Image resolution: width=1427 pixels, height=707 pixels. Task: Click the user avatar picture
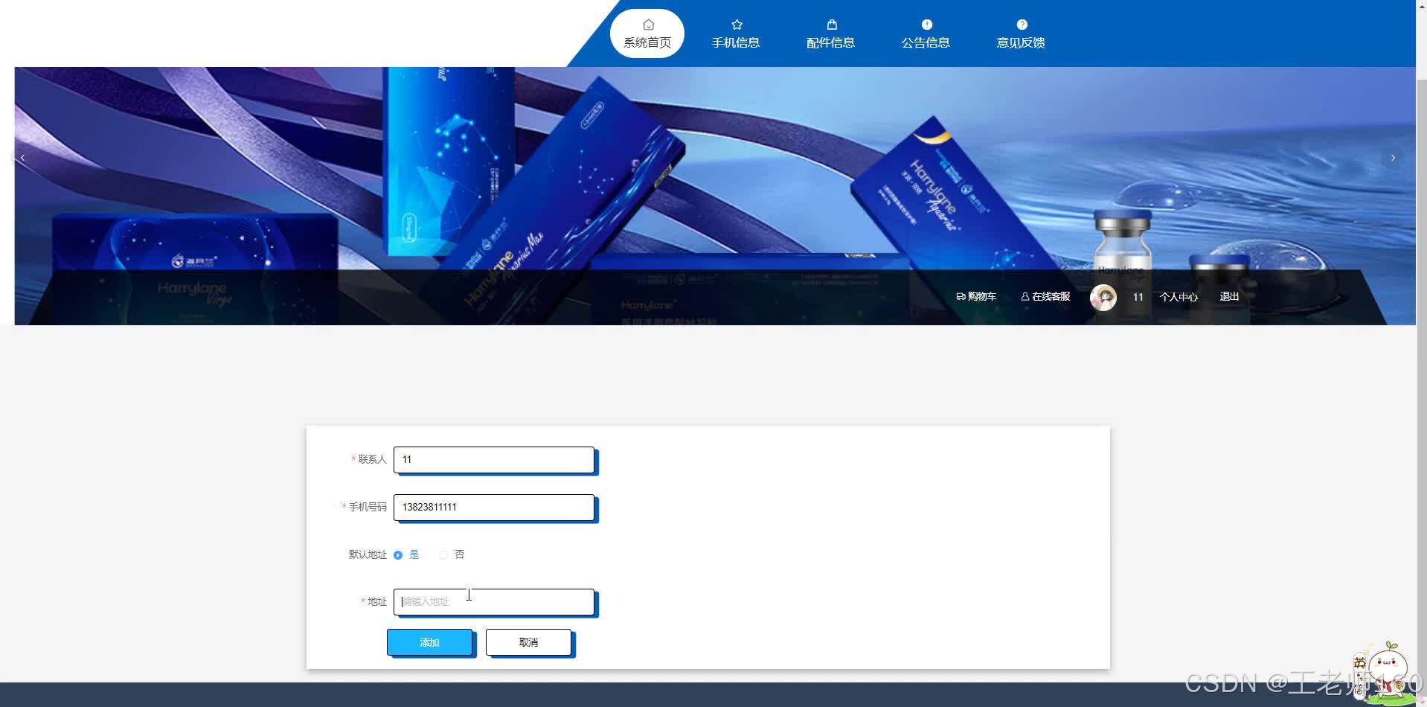pyautogui.click(x=1103, y=297)
